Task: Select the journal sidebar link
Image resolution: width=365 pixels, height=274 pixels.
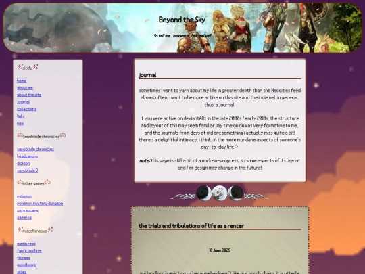Action: (23, 102)
